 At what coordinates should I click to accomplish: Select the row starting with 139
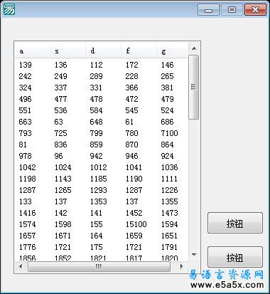pyautogui.click(x=102, y=65)
